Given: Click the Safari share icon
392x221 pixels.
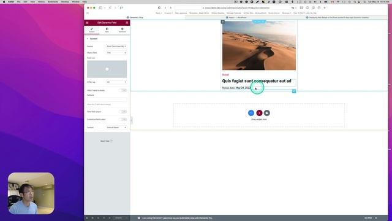Looking at the screenshot, I should click(x=319, y=8).
